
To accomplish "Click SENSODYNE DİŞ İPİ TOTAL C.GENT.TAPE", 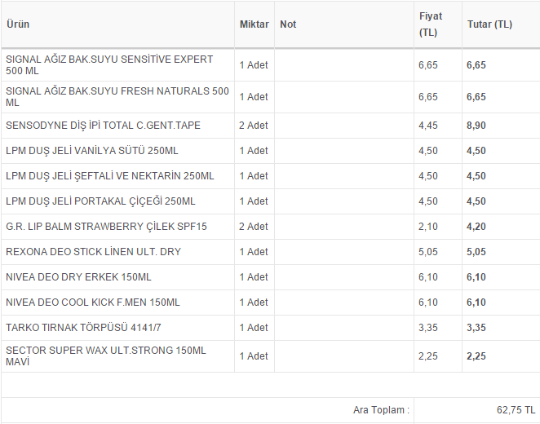I will 103,126.
